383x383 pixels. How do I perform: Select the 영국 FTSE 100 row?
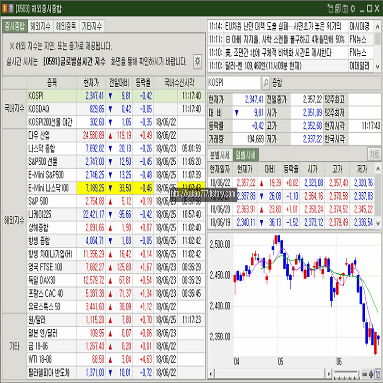pyautogui.click(x=116, y=267)
